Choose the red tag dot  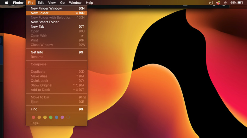point(34,117)
